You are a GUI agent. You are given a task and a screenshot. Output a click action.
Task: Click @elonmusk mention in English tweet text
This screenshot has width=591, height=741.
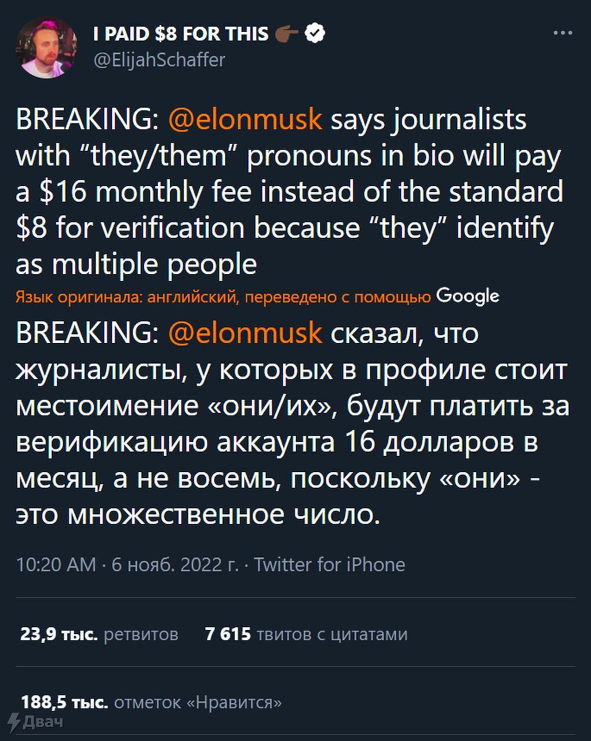point(245,119)
